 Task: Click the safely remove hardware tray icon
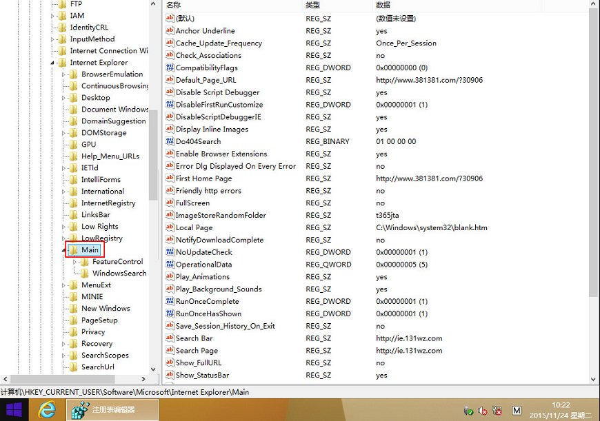[468, 411]
